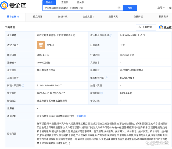Open the 查看地图 link
The image size is (172, 149).
click(x=81, y=116)
